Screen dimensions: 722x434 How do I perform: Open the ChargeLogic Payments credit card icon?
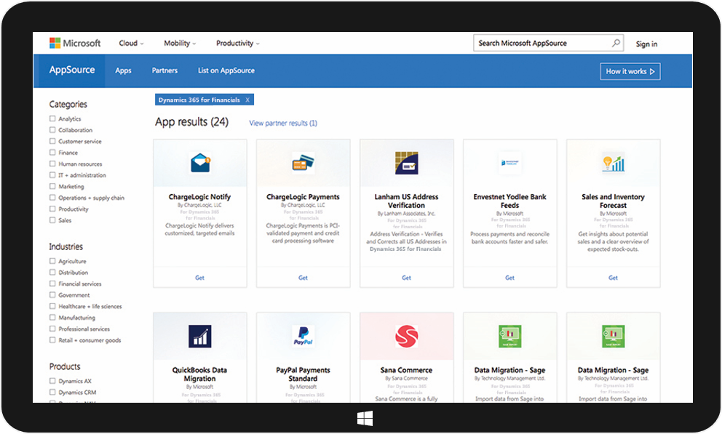point(303,163)
